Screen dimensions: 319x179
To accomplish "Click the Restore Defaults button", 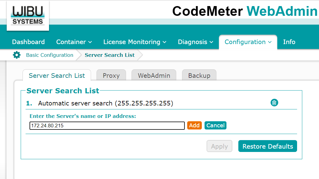I will (x=267, y=146).
